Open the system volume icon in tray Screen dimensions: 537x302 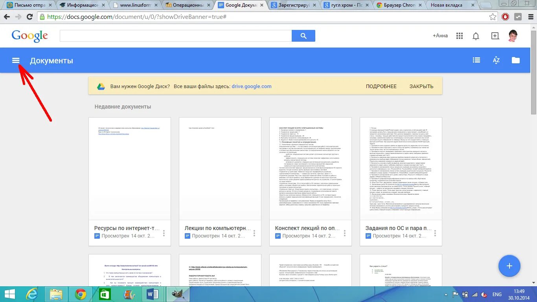tap(485, 294)
